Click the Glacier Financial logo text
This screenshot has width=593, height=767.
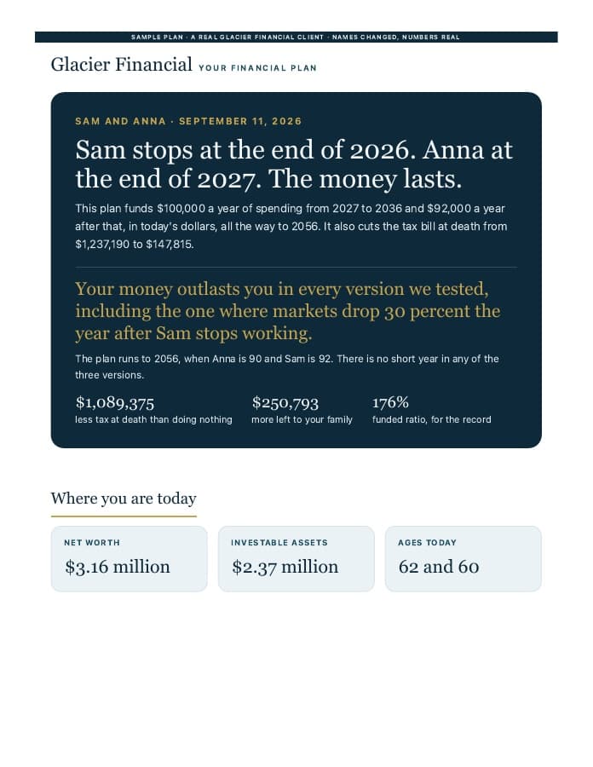(x=121, y=65)
